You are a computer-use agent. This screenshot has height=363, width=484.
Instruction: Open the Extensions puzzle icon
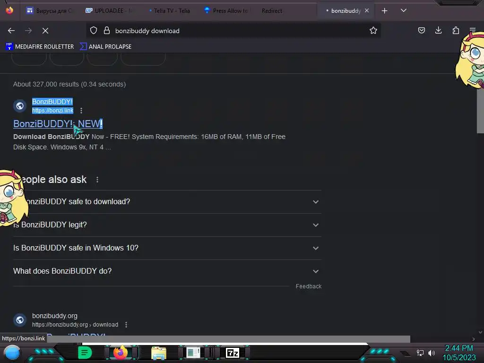point(456,30)
